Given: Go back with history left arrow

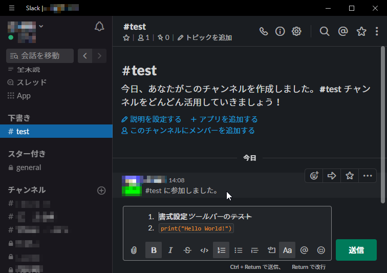Looking at the screenshot, I should pyautogui.click(x=85, y=56).
